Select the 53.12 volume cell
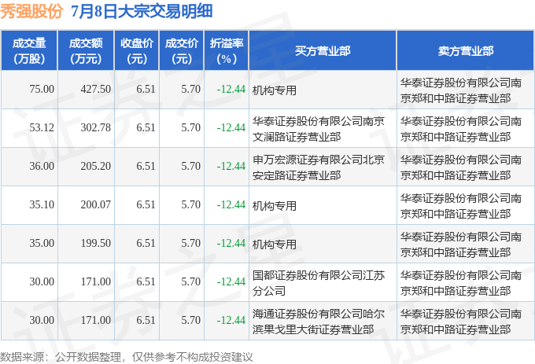This screenshot has width=535, height=364. click(29, 128)
